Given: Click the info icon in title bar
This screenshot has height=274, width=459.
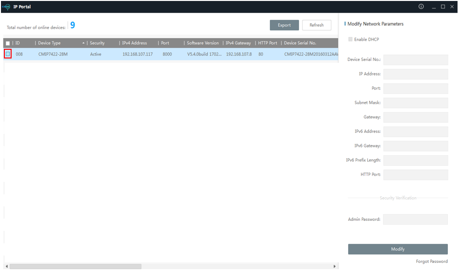Looking at the screenshot, I should [421, 6].
